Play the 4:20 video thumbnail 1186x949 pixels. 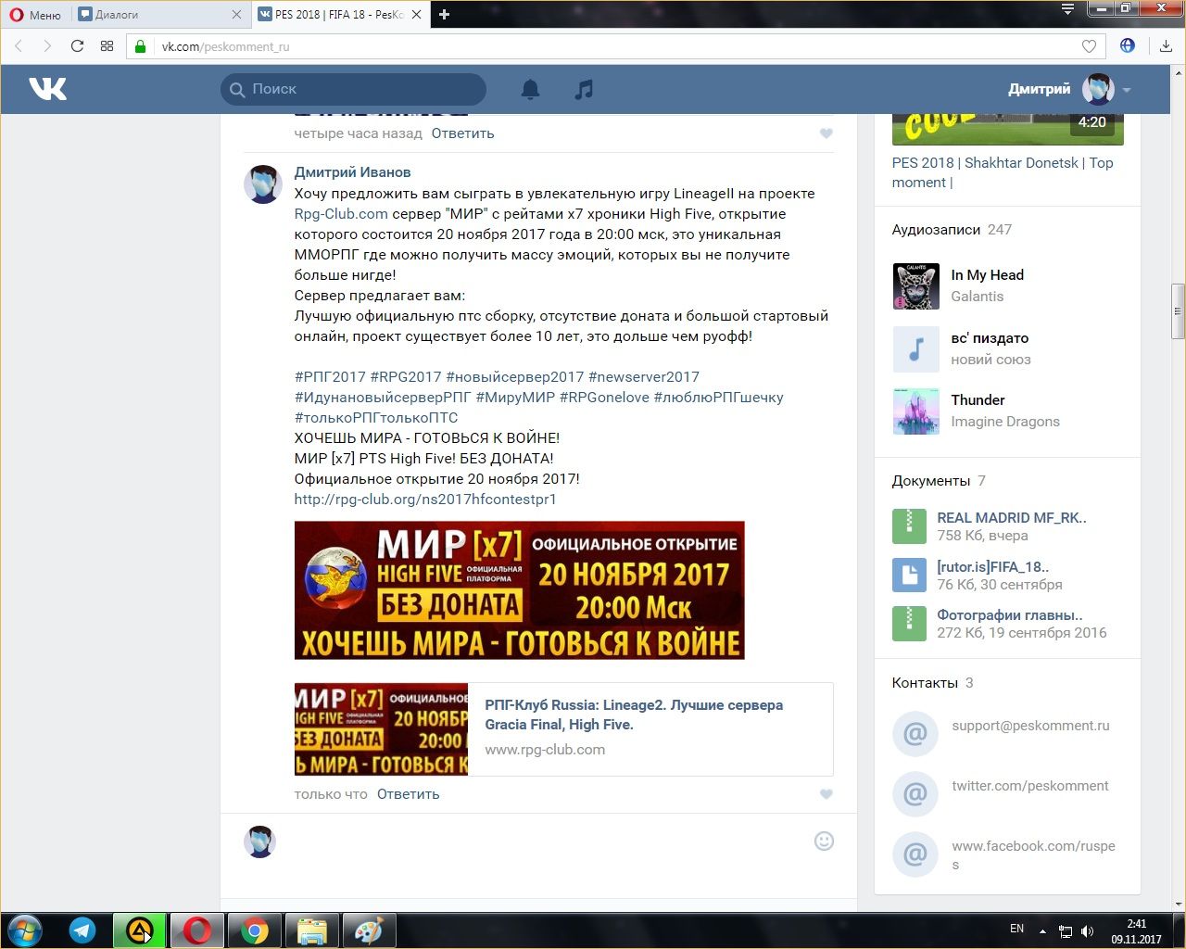coord(1007,129)
